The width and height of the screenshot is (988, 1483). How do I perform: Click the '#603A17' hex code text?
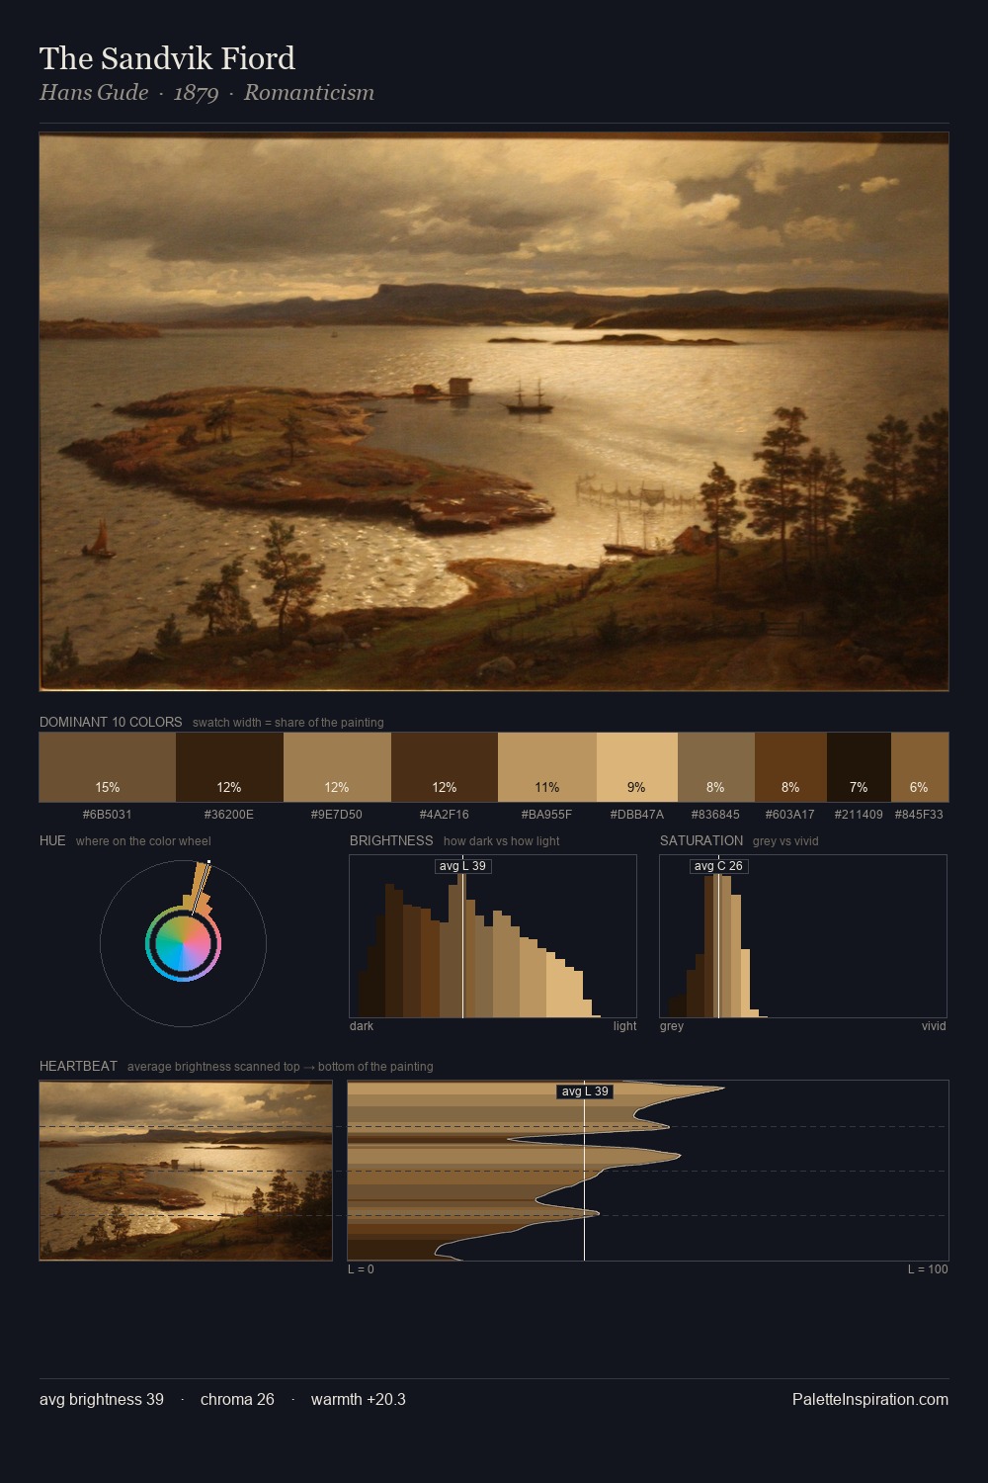(x=790, y=815)
